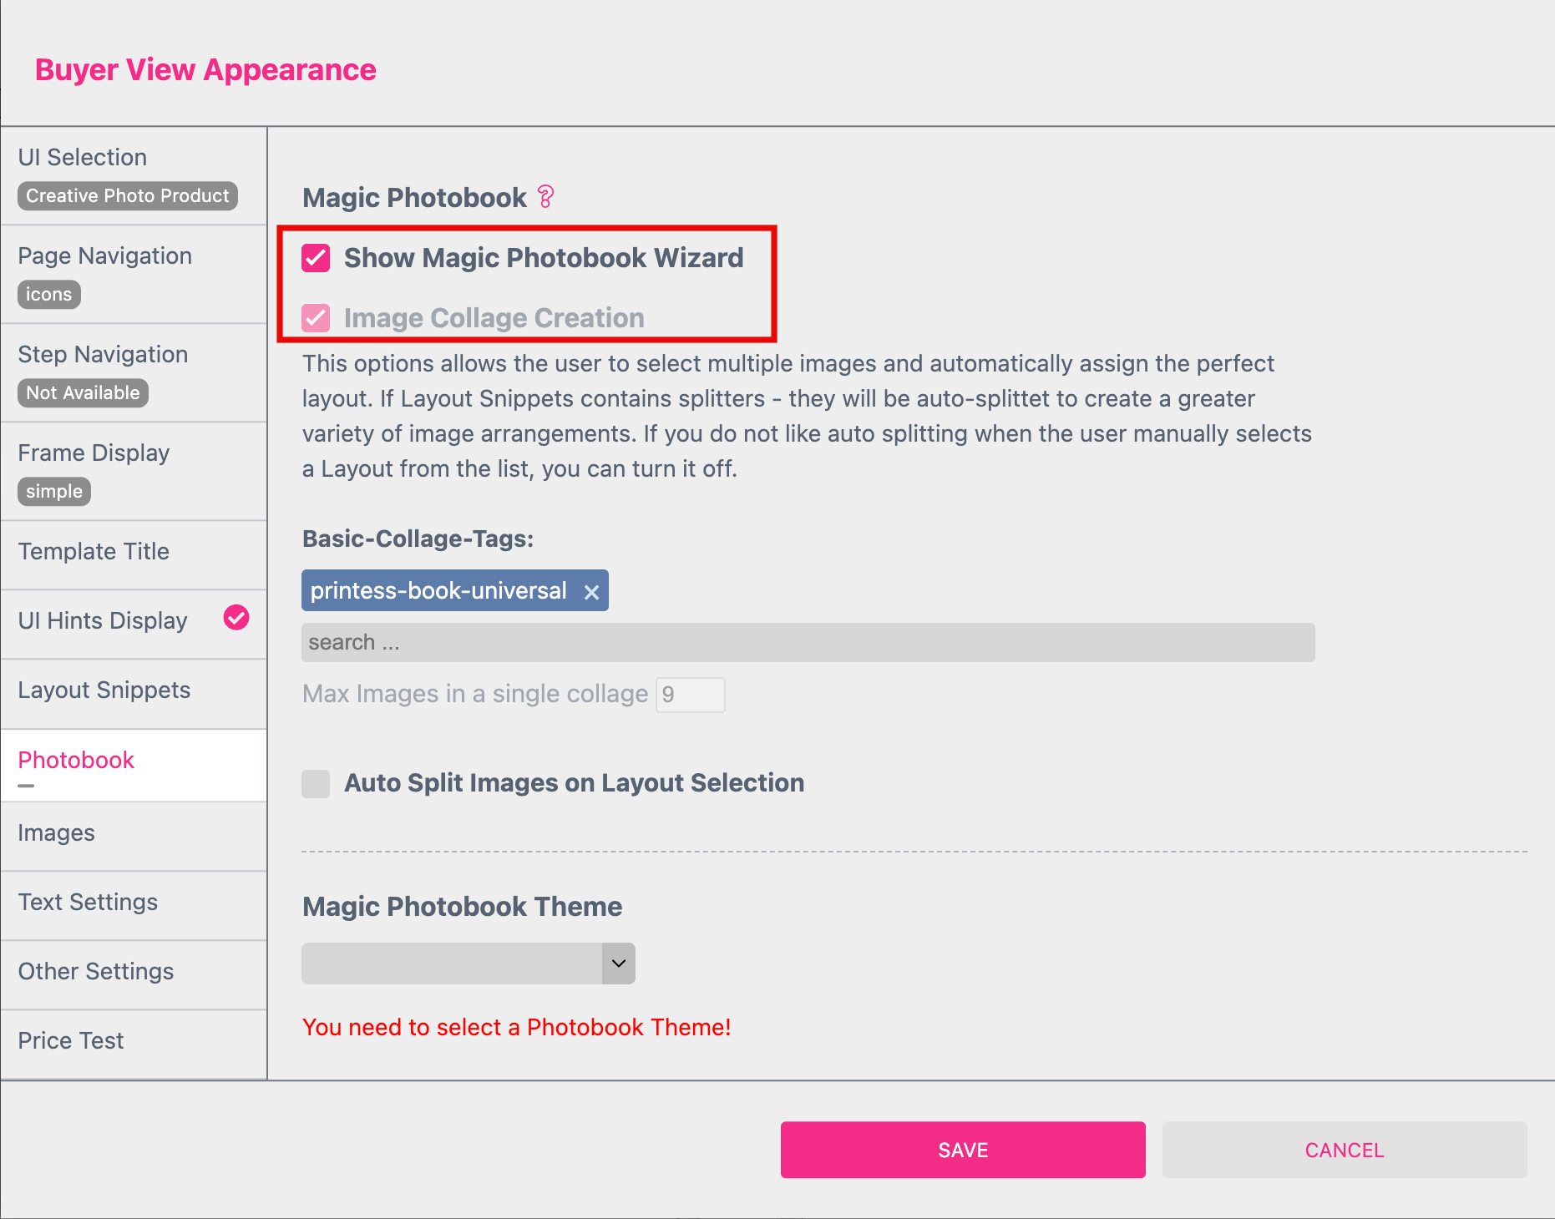Click the Max Images in collage field
The image size is (1555, 1219).
point(690,695)
